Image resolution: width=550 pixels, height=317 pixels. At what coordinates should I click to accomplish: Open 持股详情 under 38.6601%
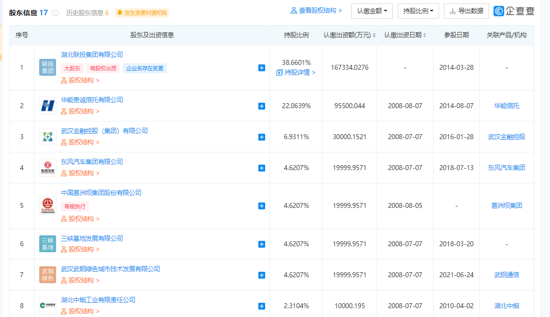(x=297, y=72)
